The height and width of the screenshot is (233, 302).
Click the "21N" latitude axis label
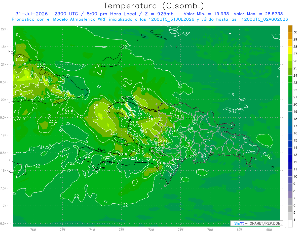click(x=4, y=64)
